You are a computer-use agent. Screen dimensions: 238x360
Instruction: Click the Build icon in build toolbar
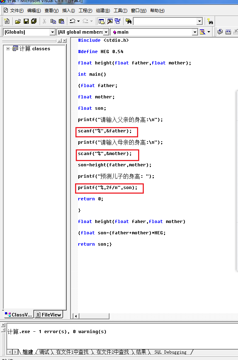click(x=228, y=32)
